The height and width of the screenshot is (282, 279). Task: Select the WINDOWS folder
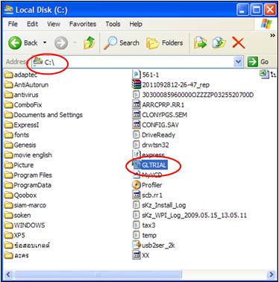pos(25,225)
